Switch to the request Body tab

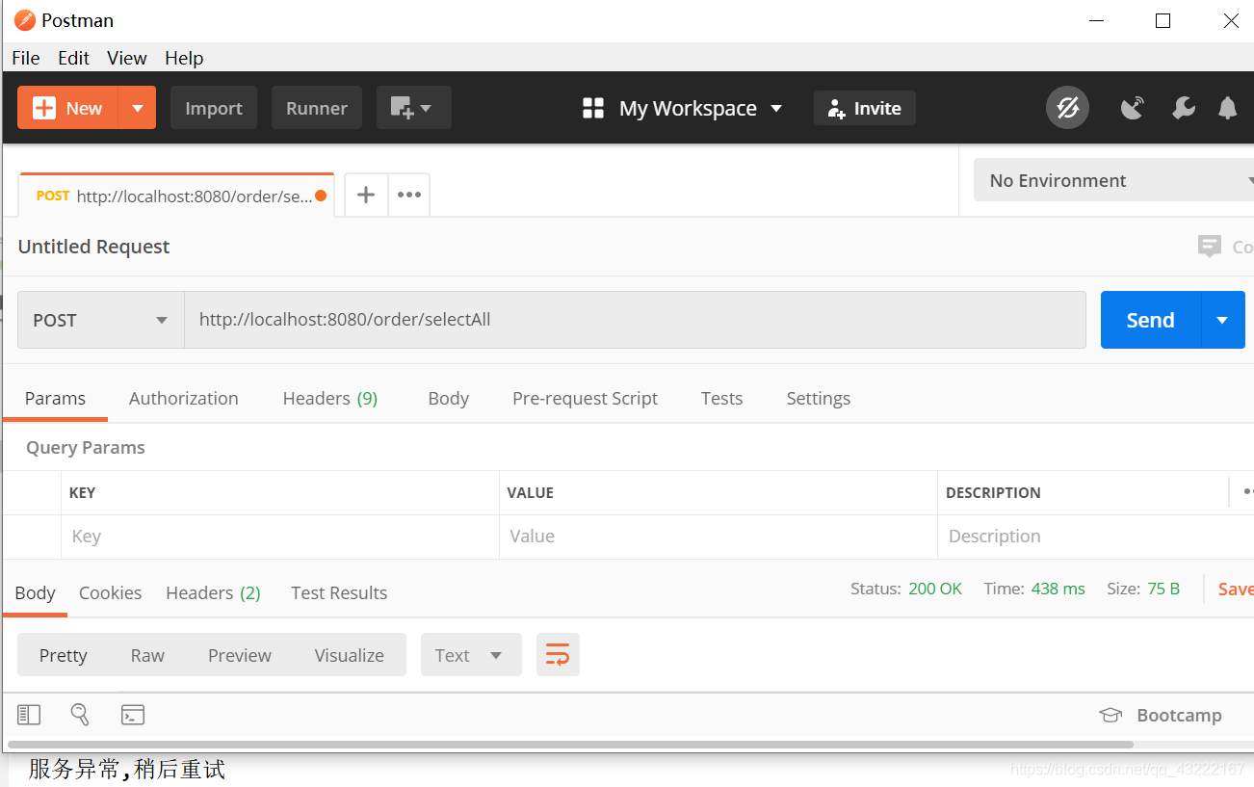(x=448, y=398)
